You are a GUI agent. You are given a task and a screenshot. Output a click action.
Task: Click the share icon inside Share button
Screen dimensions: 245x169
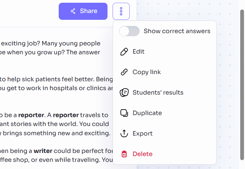pos(73,11)
